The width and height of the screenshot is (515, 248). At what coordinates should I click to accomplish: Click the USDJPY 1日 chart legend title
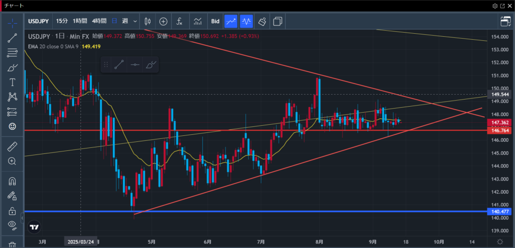58,36
